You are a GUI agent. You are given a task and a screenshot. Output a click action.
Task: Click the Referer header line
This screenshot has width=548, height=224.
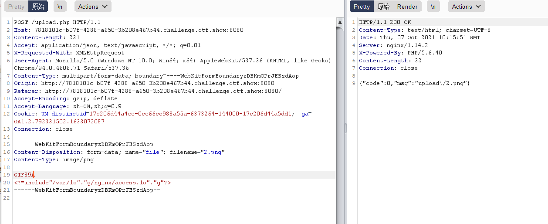point(148,91)
